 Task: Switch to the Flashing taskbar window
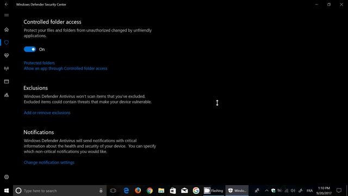[213, 191]
